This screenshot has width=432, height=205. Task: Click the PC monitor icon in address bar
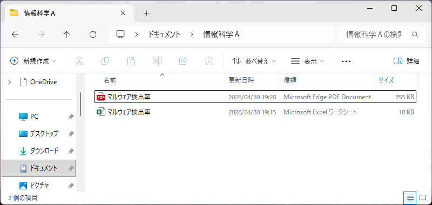point(120,35)
